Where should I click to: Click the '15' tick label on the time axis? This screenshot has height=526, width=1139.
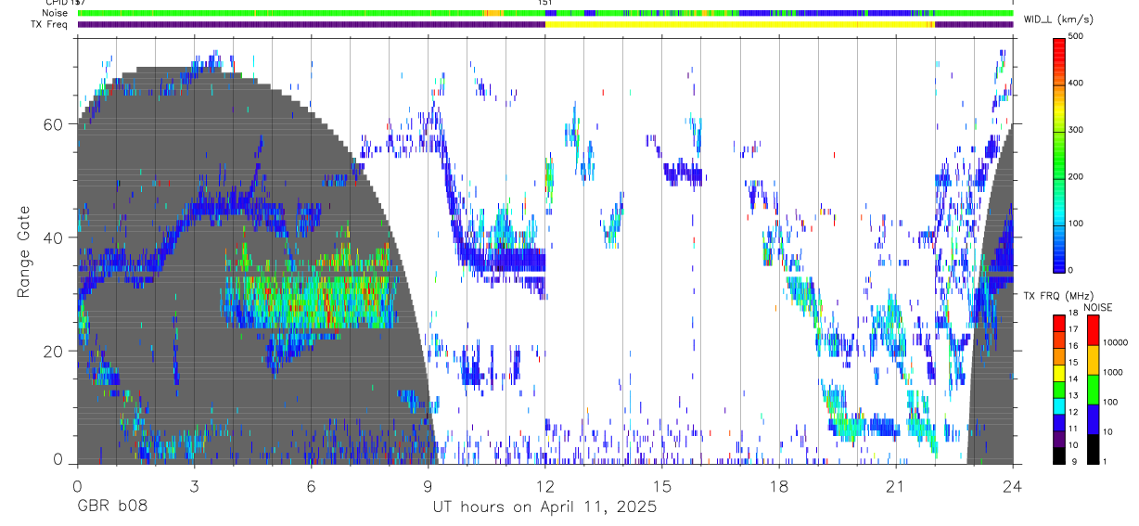coord(661,486)
